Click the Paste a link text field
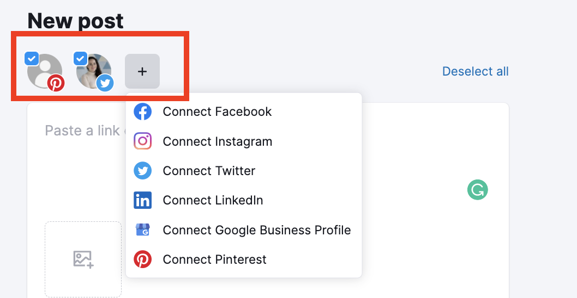577x298 pixels. [82, 131]
